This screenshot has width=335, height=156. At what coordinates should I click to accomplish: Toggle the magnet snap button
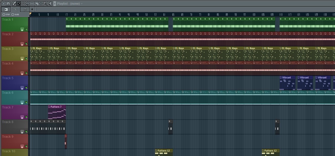coord(8,4)
